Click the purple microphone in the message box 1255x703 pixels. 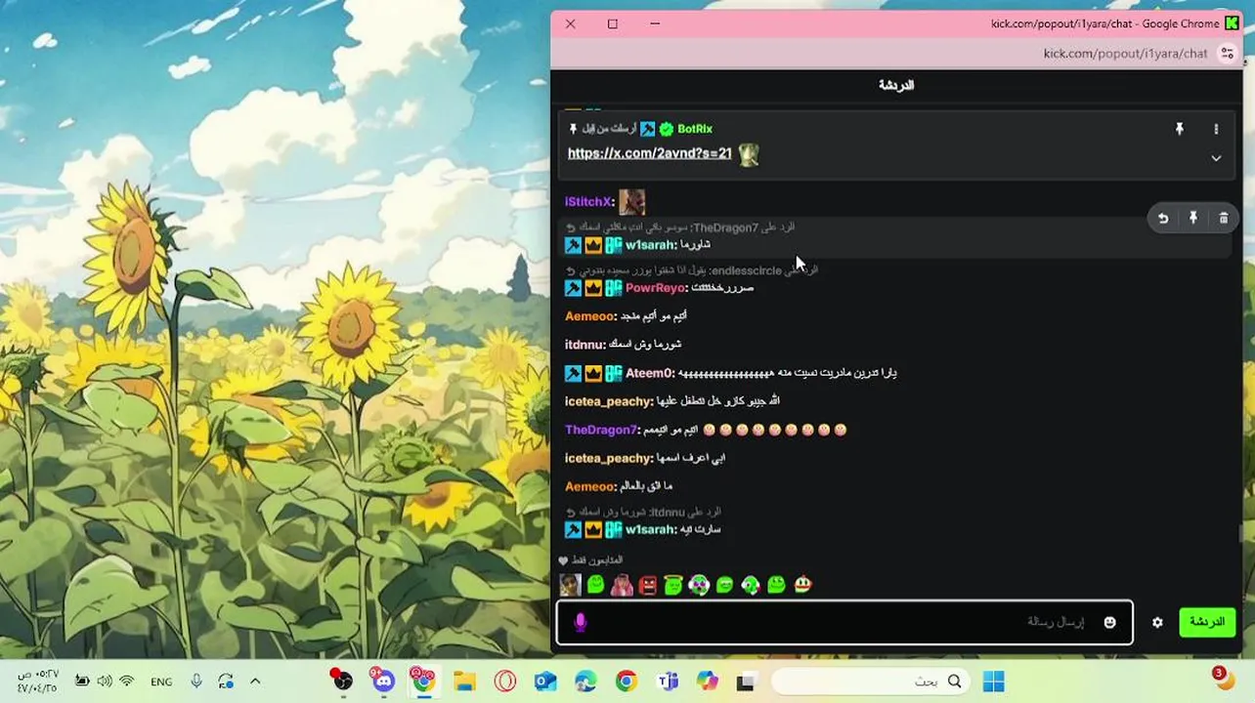(x=581, y=622)
